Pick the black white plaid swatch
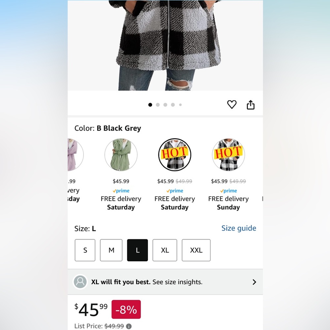Screen dimensions: 330x330 (228, 154)
